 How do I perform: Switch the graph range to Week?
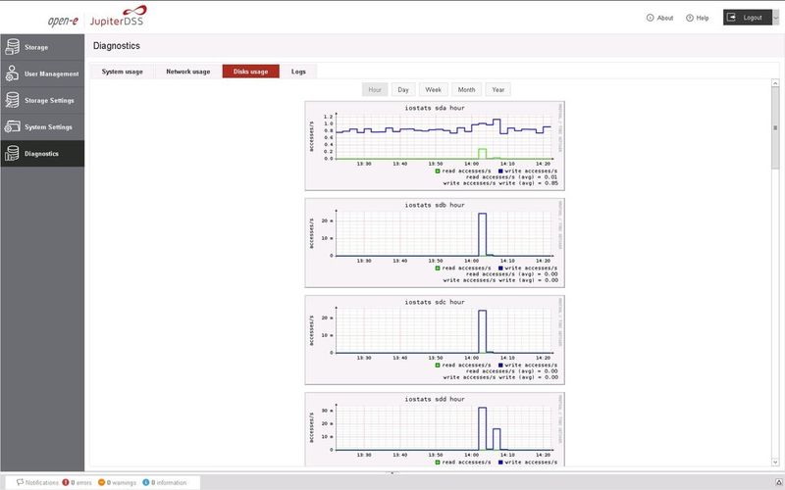(x=433, y=90)
